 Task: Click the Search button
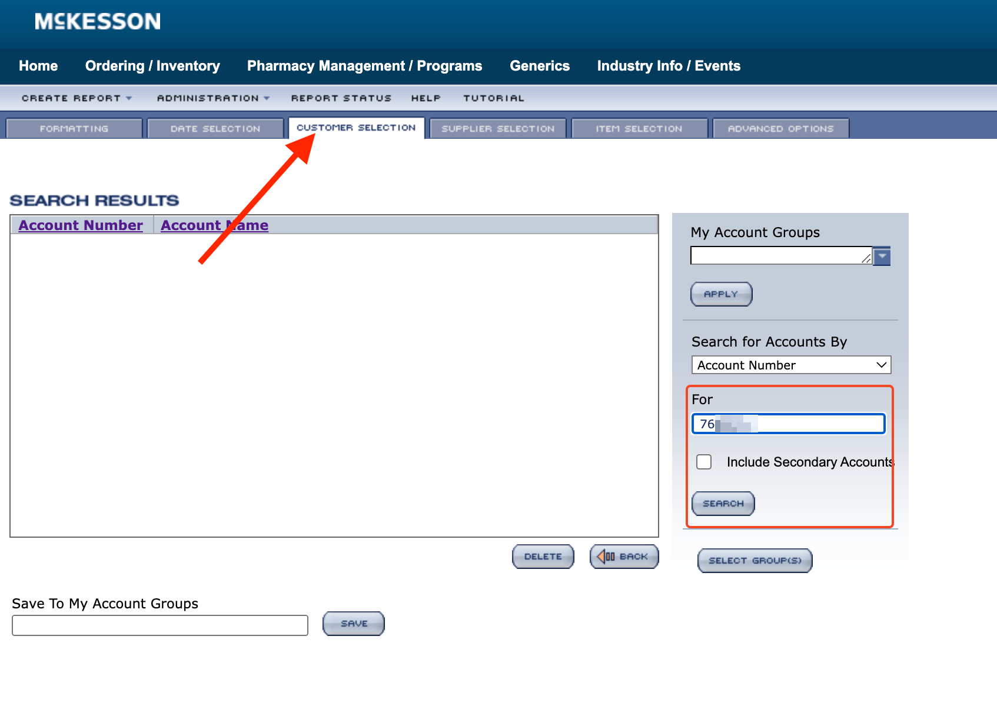723,503
